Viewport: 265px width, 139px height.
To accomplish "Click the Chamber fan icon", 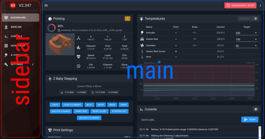I will click(142, 46).
